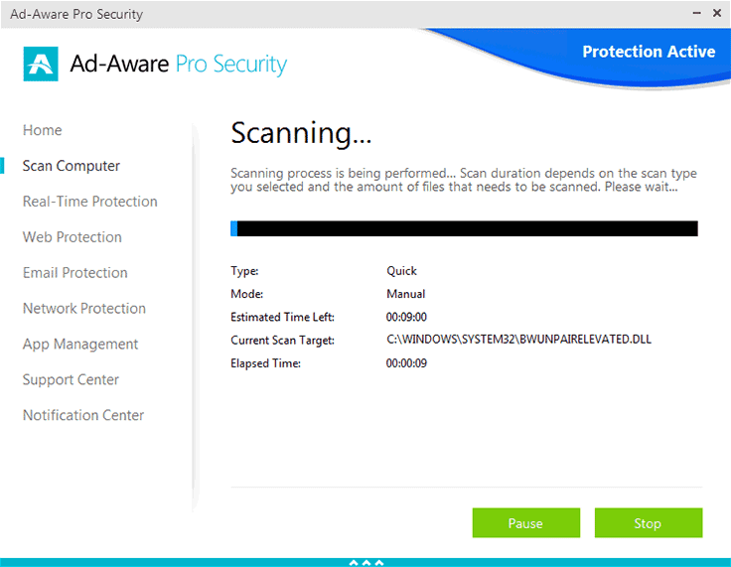
Task: Open the Home section
Action: (43, 130)
